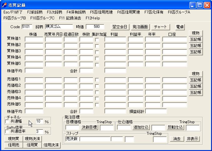
Task: Choose F11 記録消去 from the menu
Action: [x=70, y=18]
